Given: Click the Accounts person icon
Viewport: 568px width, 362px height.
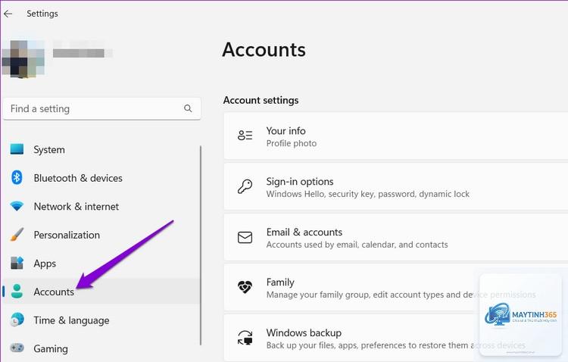Looking at the screenshot, I should 17,292.
